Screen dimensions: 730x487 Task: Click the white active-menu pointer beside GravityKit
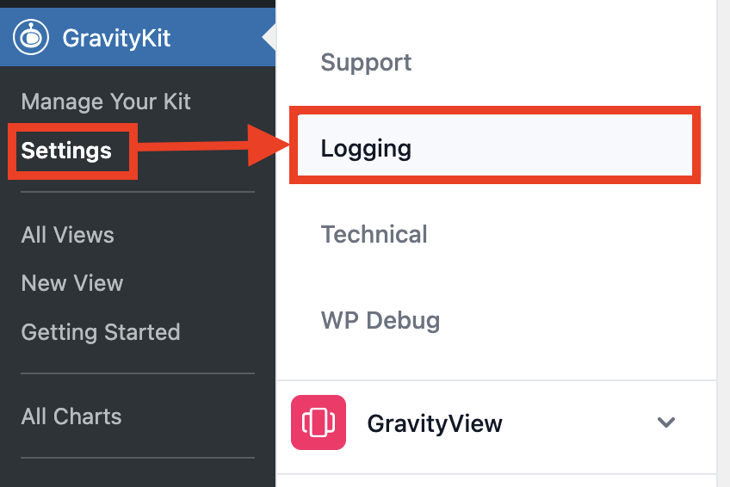(x=269, y=38)
